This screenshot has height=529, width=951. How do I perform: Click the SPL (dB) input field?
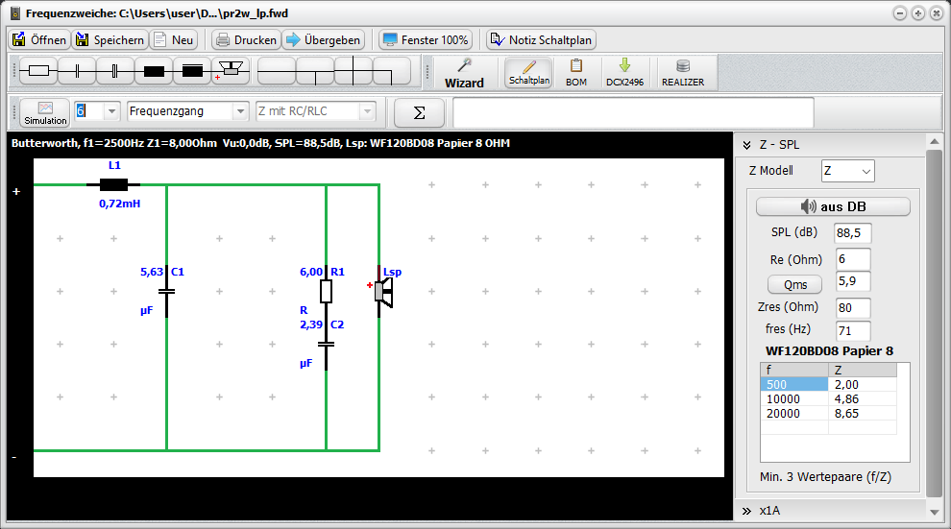[852, 232]
